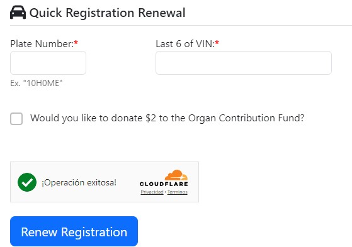Click the orange Cloudflare cloud logo
The width and height of the screenshot is (352, 247).
coord(176,175)
